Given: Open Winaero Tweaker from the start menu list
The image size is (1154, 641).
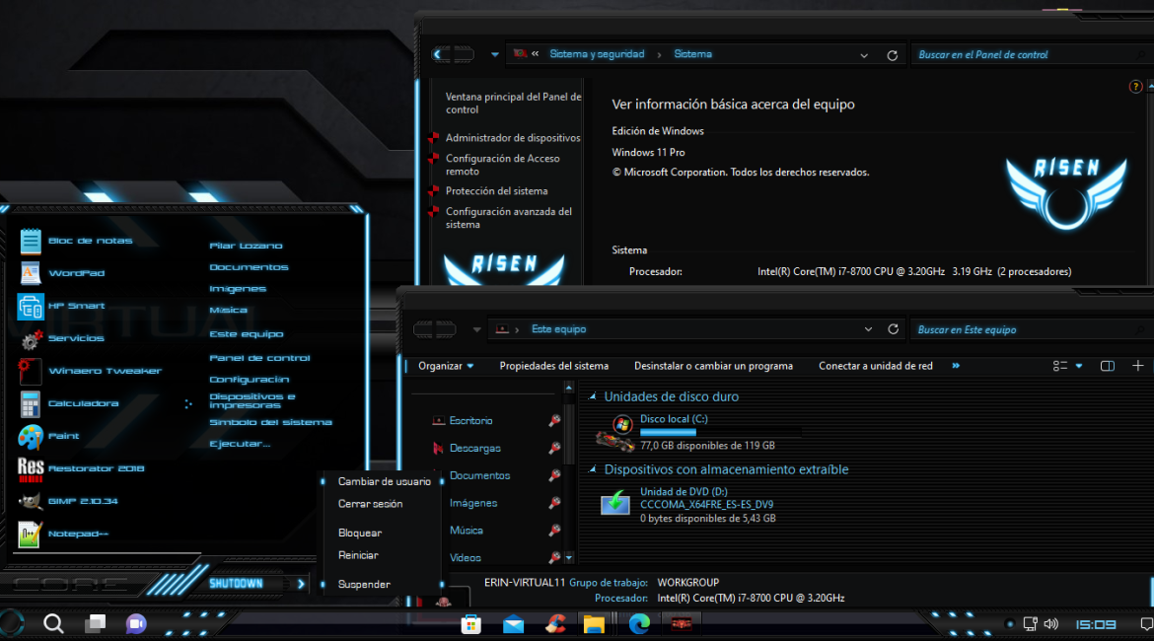Looking at the screenshot, I should point(104,371).
